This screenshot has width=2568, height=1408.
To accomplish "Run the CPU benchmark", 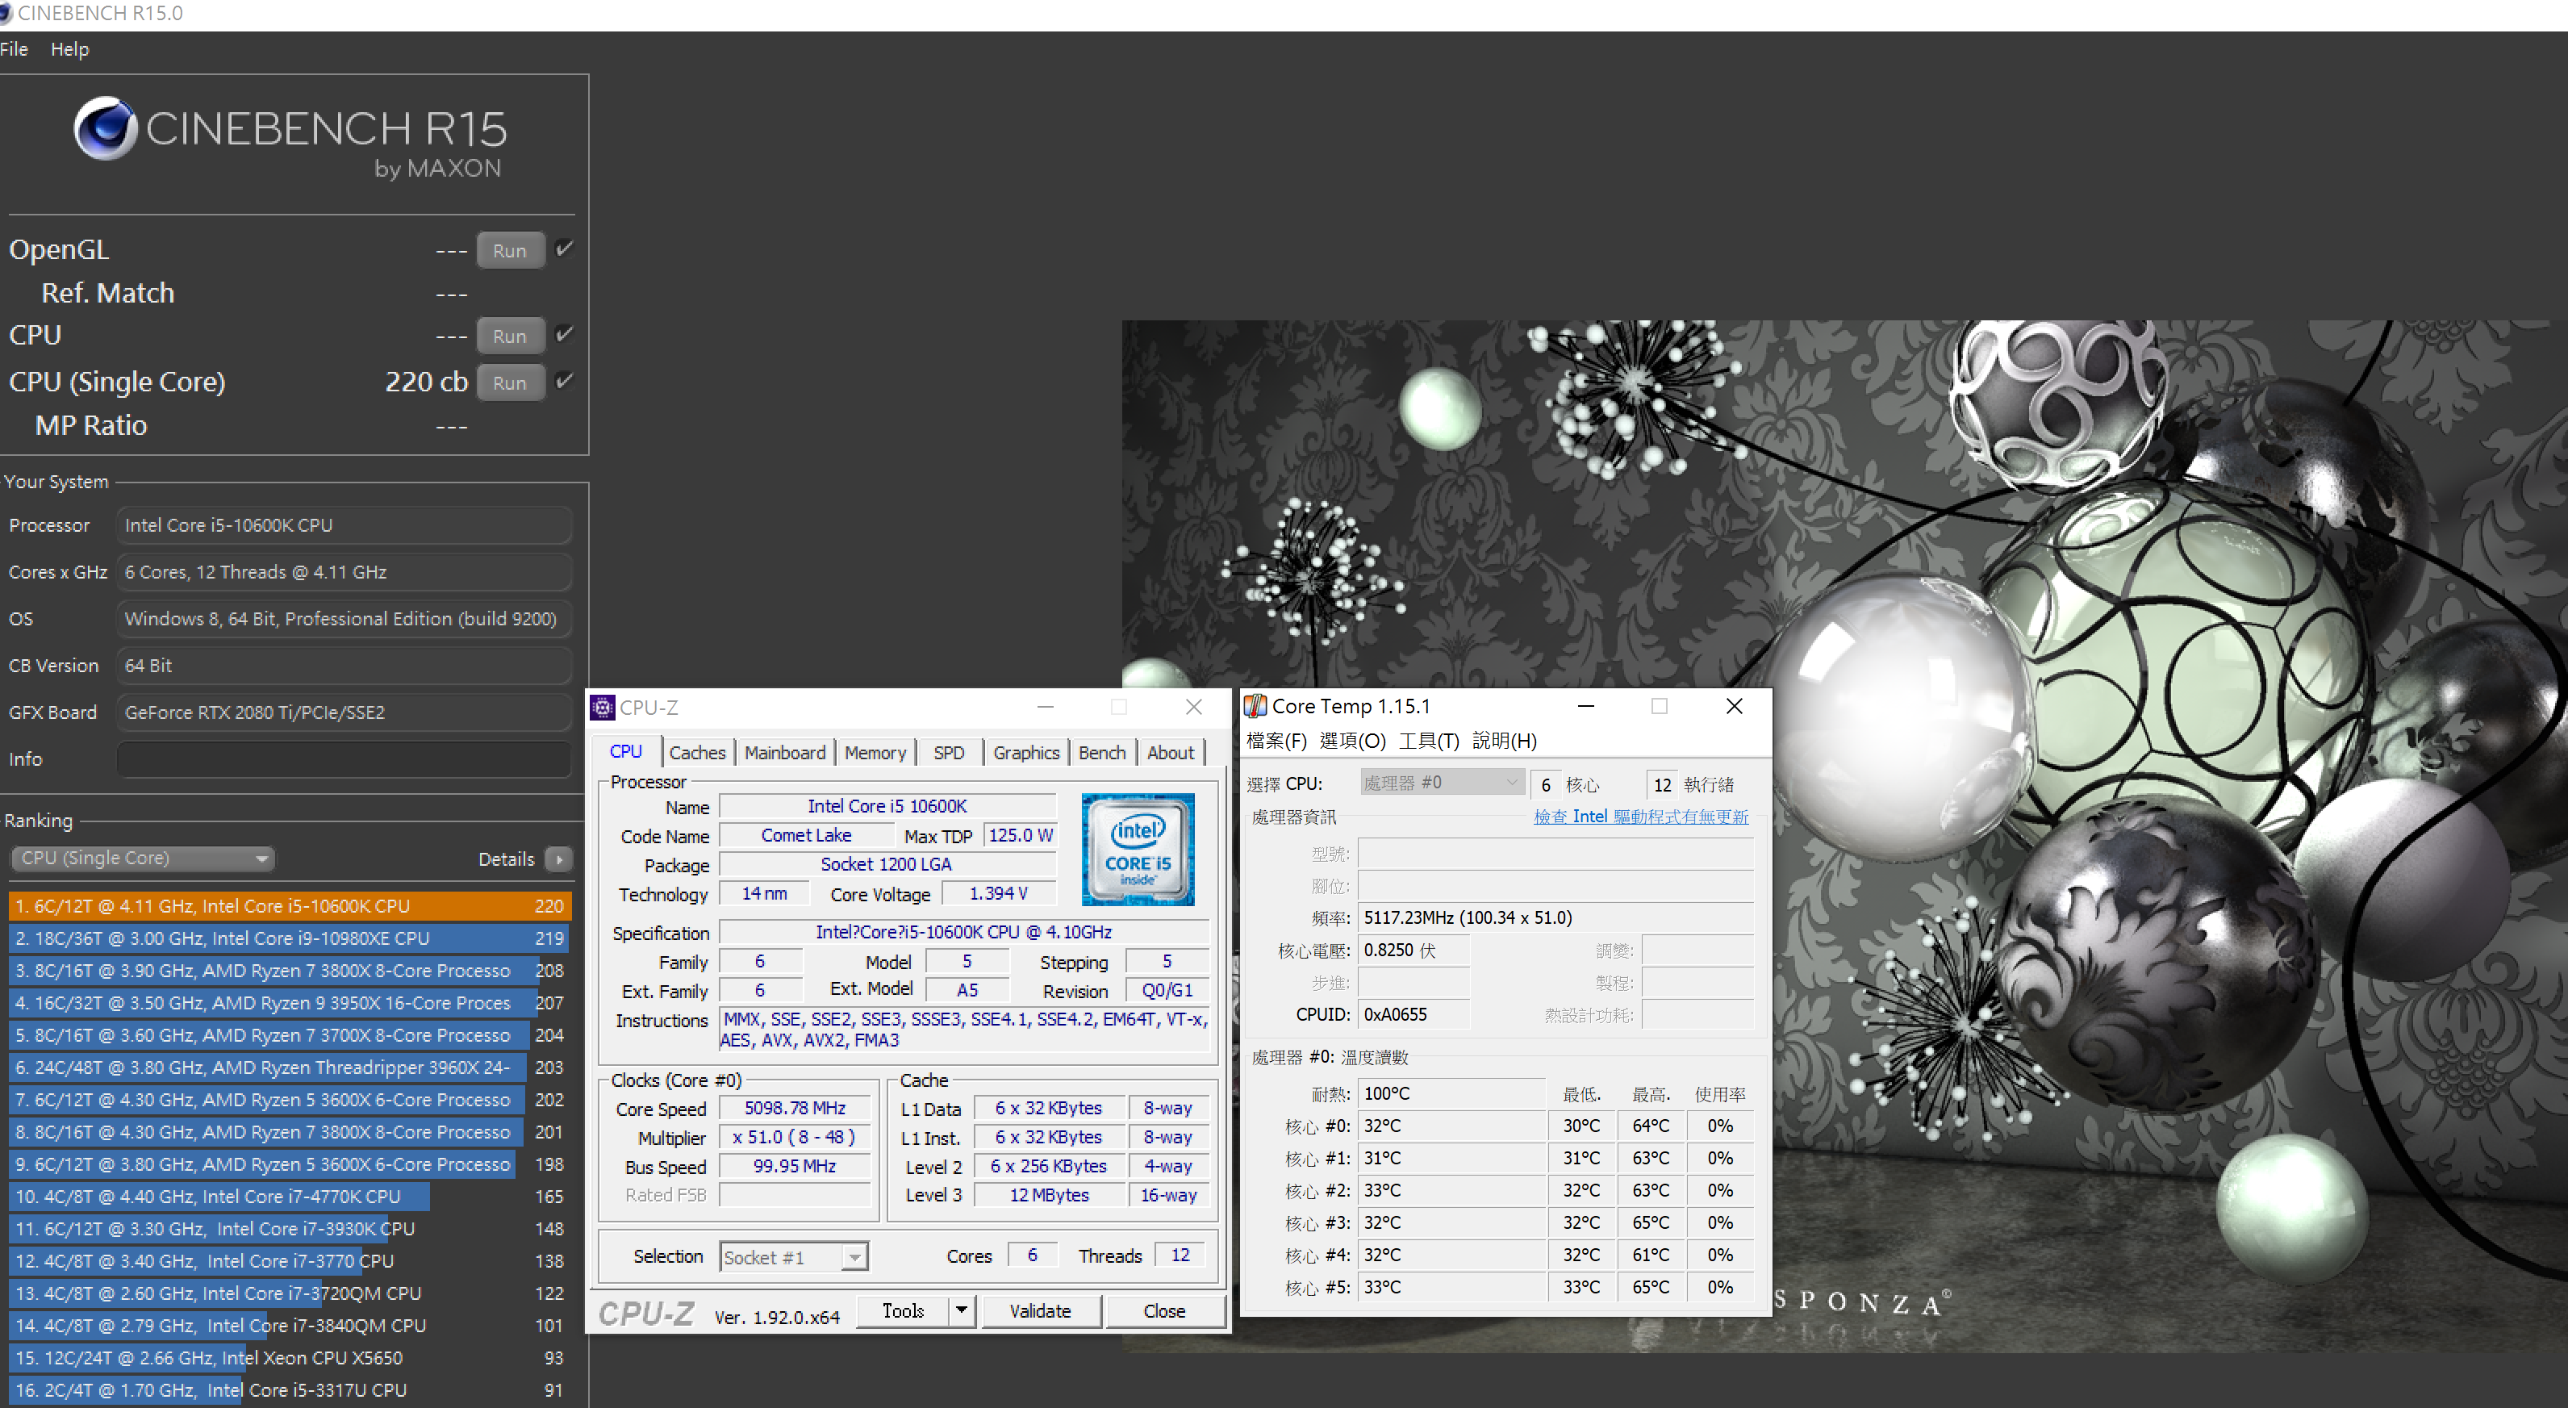I will [x=509, y=336].
